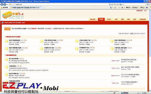The height and width of the screenshot is (94, 151).
Task: Select the open forum page tab
Action: 25,8
